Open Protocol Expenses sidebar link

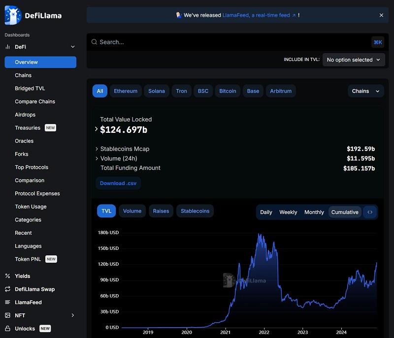pos(37,193)
